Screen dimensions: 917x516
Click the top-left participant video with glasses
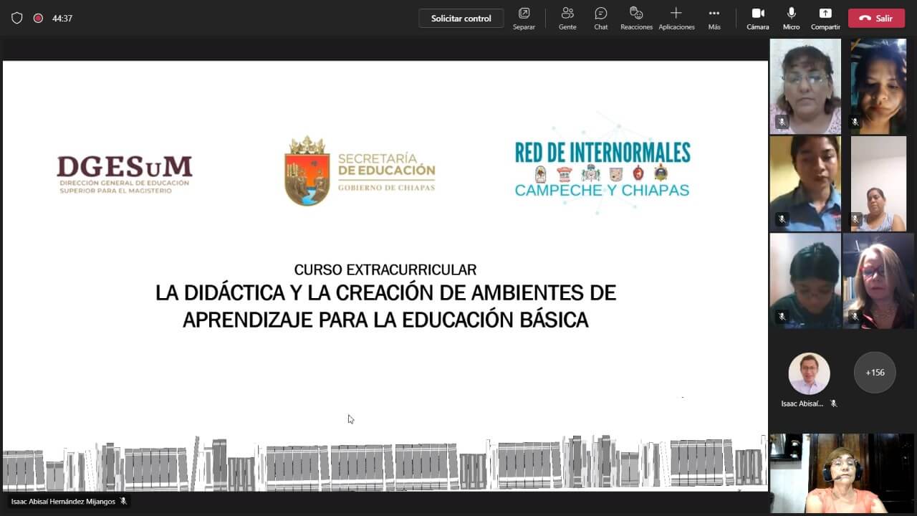tap(805, 86)
